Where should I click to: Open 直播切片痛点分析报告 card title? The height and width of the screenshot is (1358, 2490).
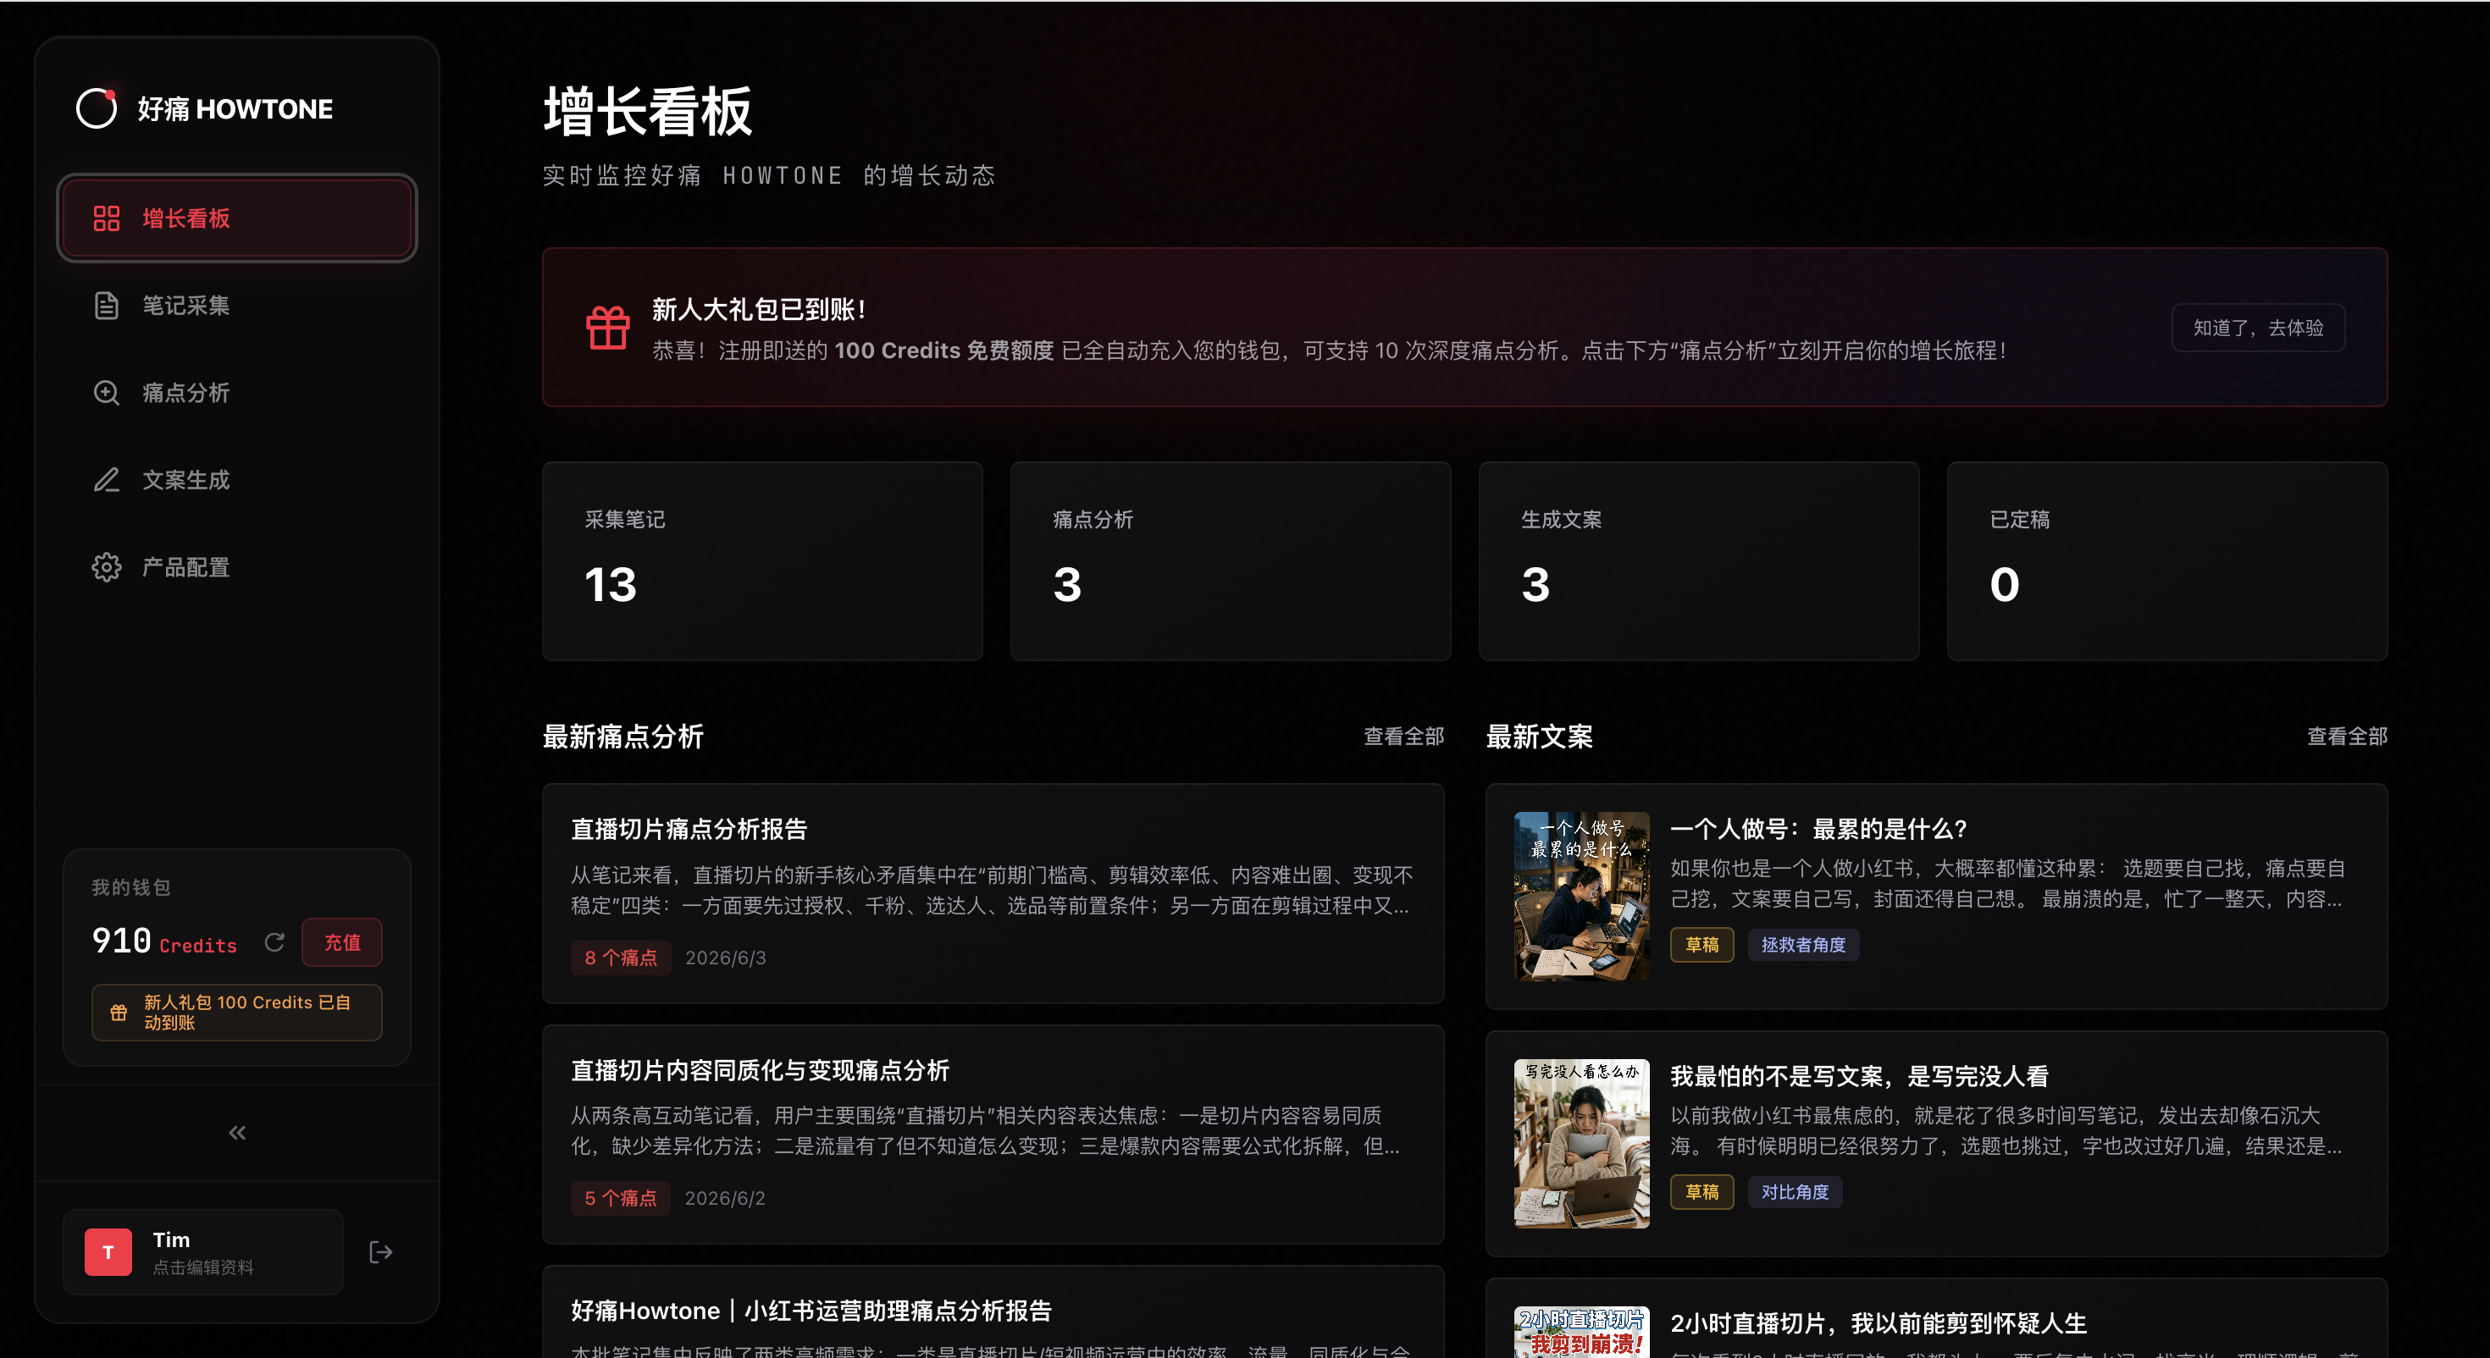click(689, 830)
